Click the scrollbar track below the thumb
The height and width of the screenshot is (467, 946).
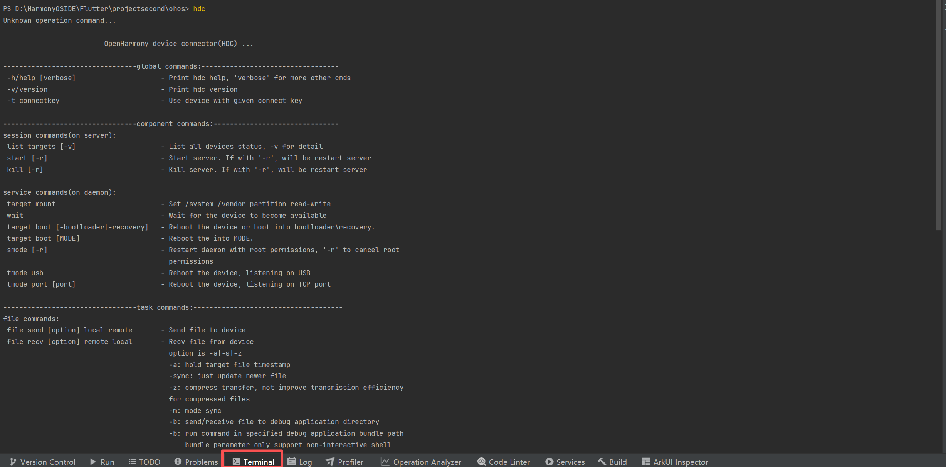(938, 339)
